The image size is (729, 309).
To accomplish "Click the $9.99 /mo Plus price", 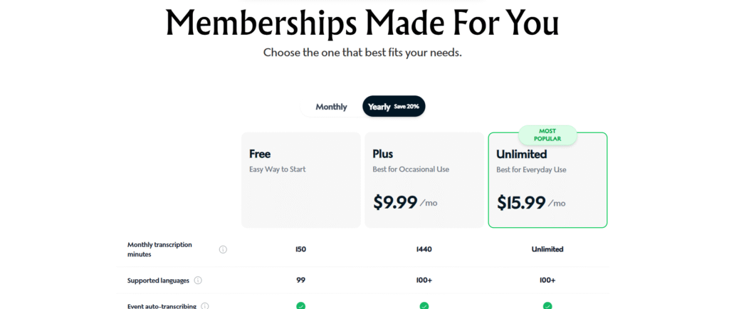I will [x=405, y=202].
